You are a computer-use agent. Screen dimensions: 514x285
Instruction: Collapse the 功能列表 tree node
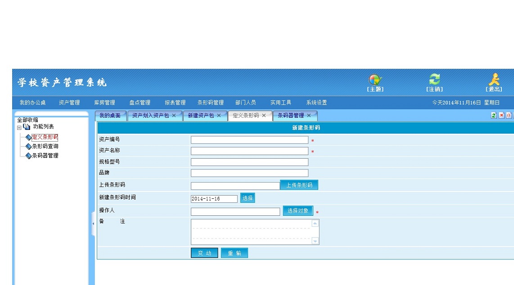coord(19,127)
